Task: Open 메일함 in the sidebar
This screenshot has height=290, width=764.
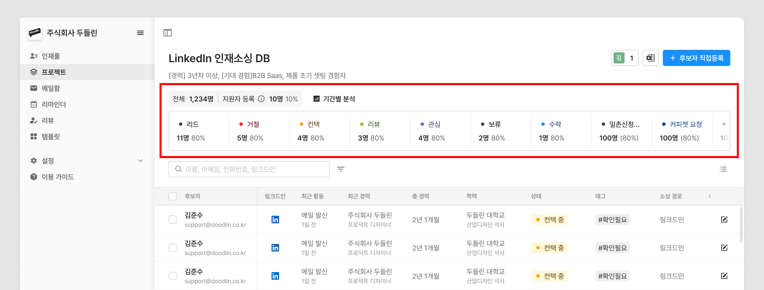Action: pyautogui.click(x=87, y=88)
